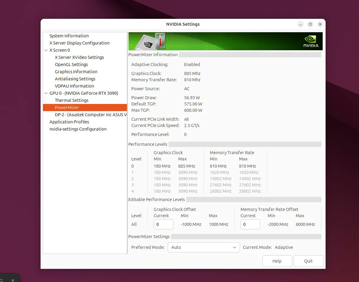View VDPAU Information

[74, 86]
